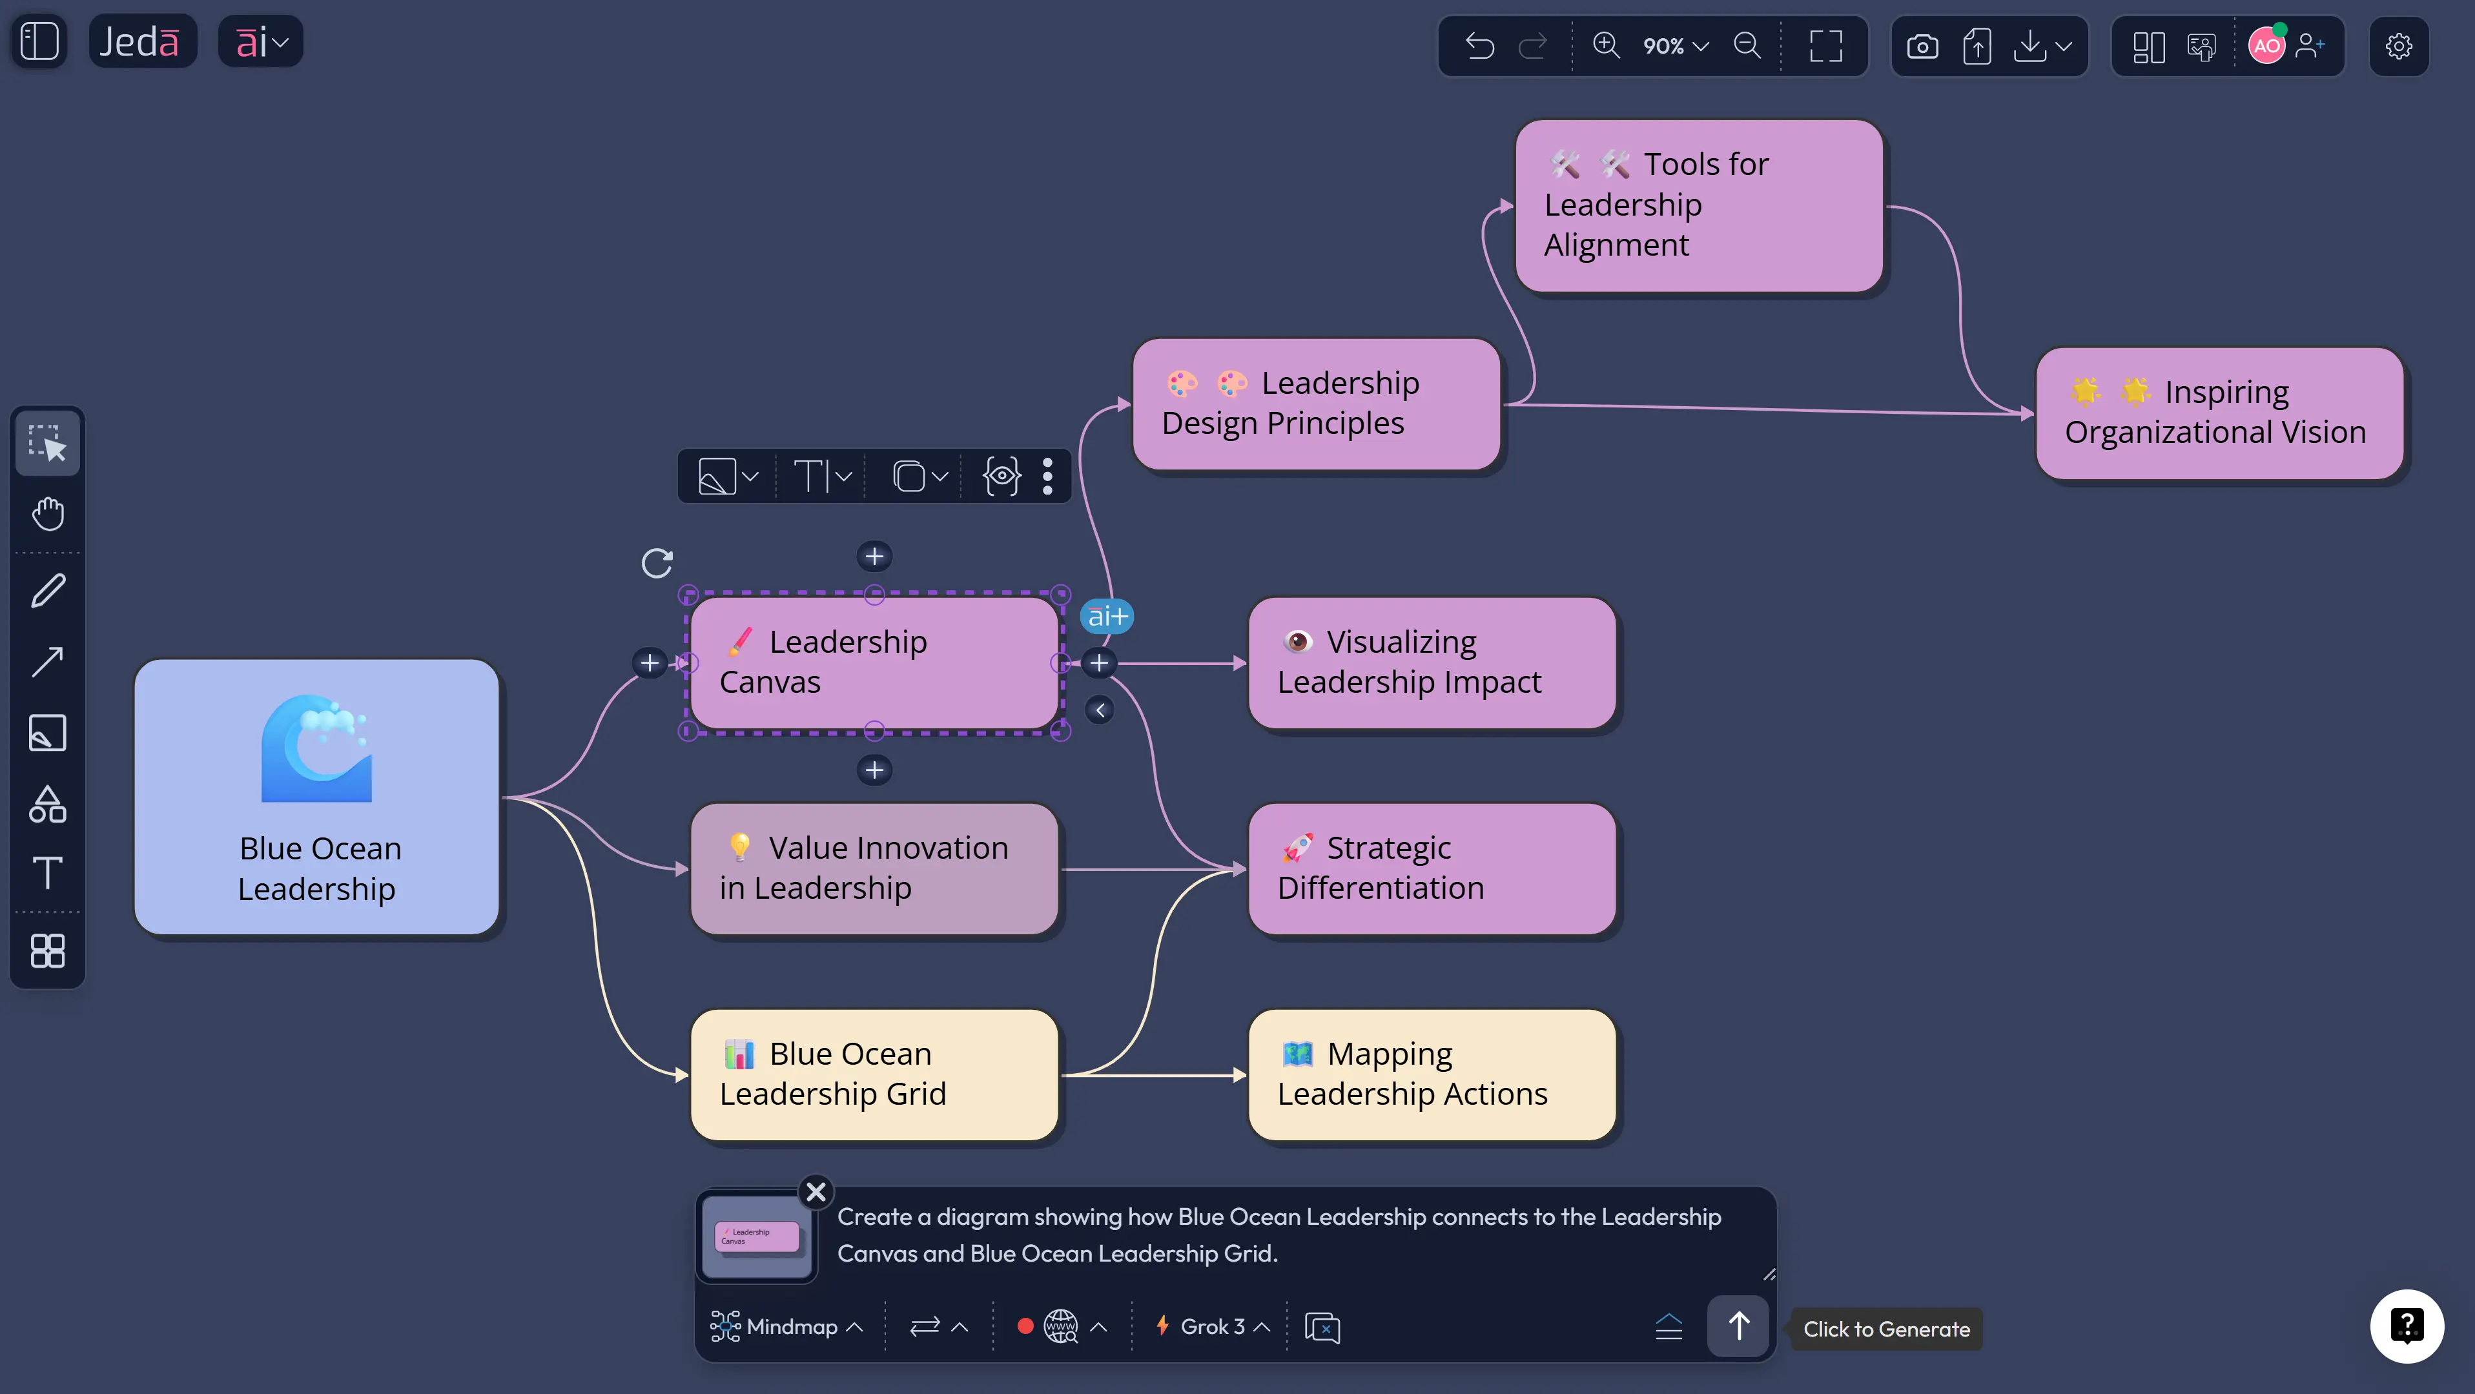This screenshot has width=2475, height=1394.
Task: Open the 90% zoom level dropdown
Action: pyautogui.click(x=1674, y=45)
